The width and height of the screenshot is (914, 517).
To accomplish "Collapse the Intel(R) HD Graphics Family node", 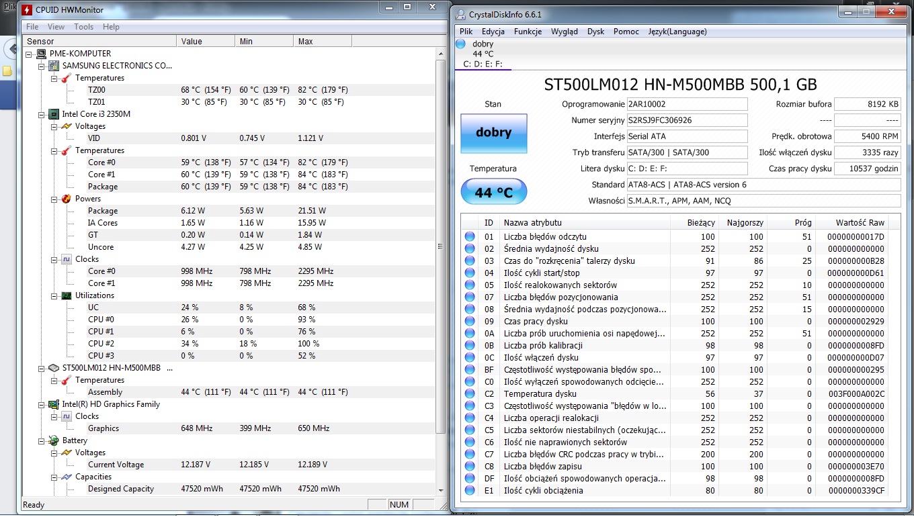I will tap(41, 404).
